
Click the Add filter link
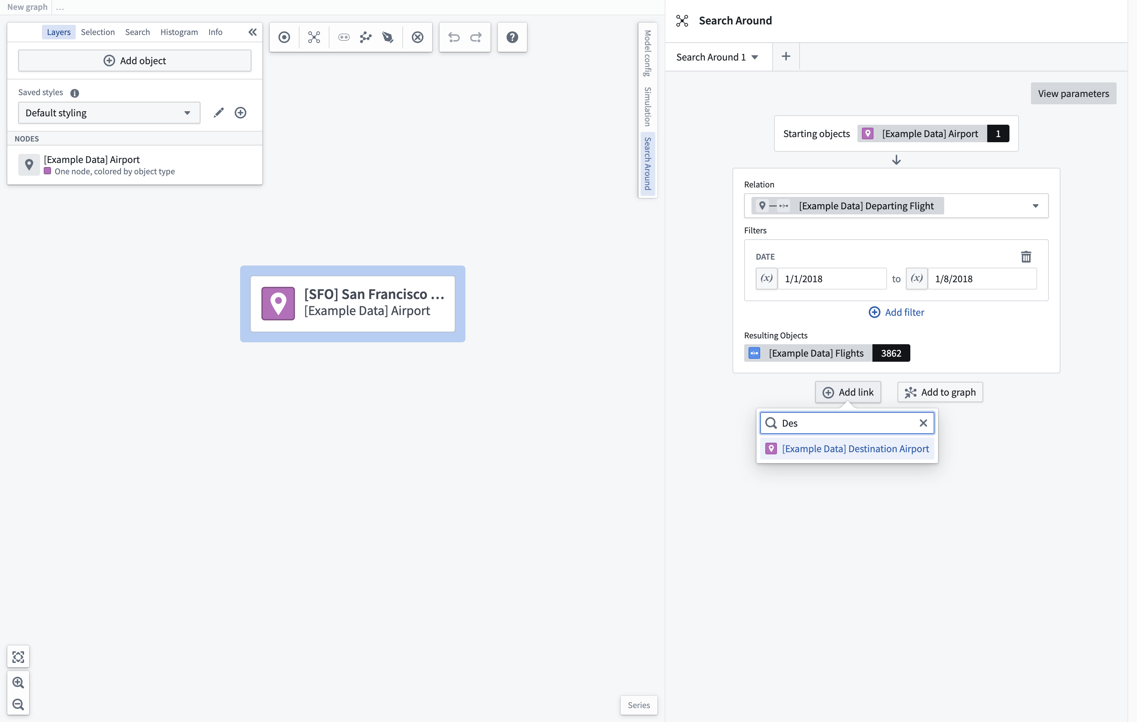click(896, 313)
